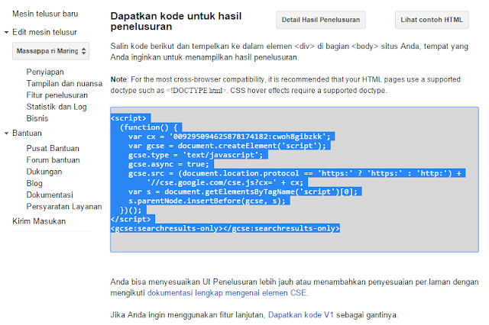Visit the Blog link
The width and height of the screenshot is (489, 325).
pos(34,183)
